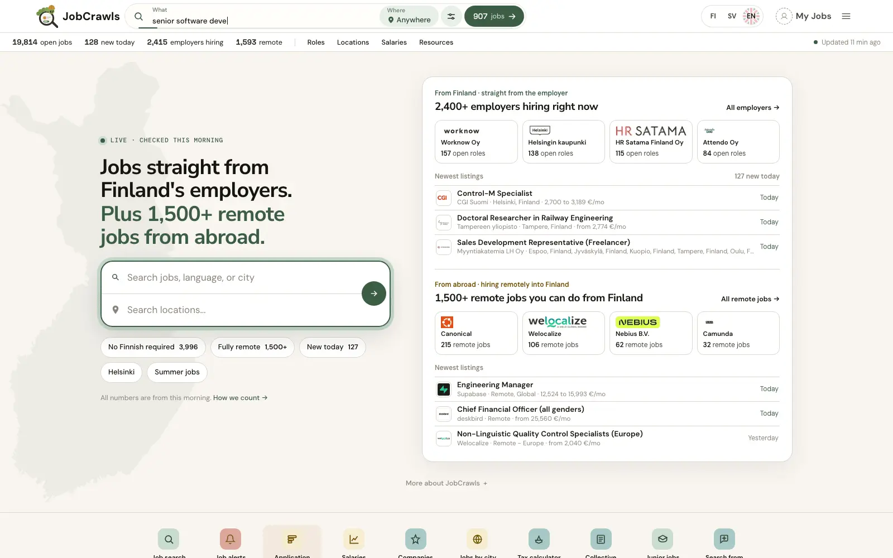Toggle the No Finnish required filter chip

153,347
